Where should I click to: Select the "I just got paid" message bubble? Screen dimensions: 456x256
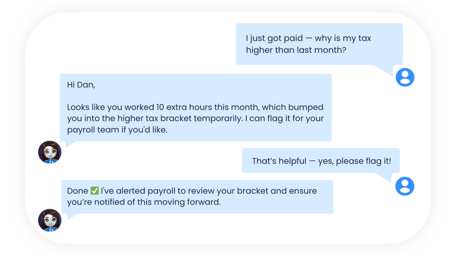pyautogui.click(x=319, y=44)
